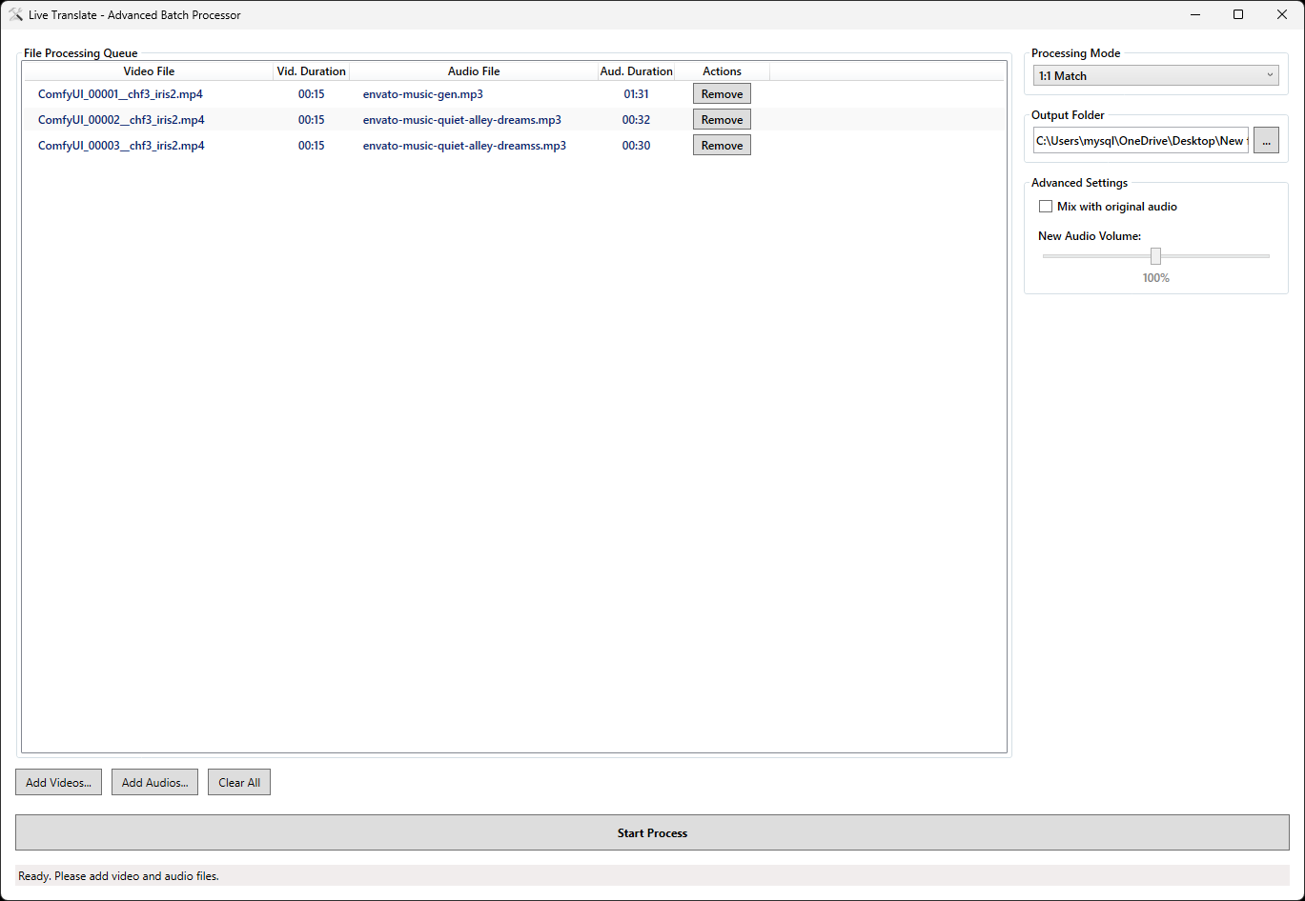Enable Mix with original audio checkbox
The width and height of the screenshot is (1305, 901).
coord(1046,207)
